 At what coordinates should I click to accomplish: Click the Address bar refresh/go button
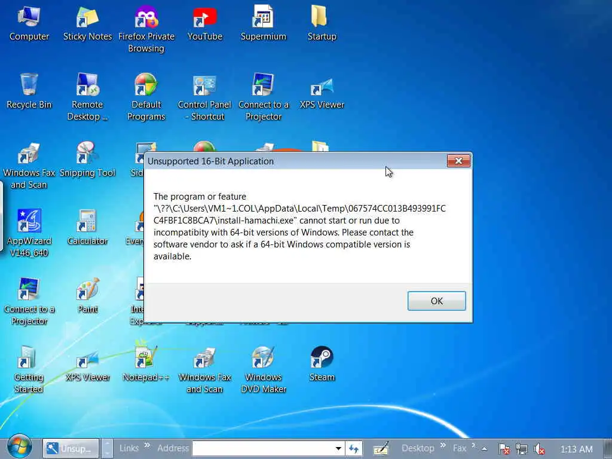pos(354,448)
